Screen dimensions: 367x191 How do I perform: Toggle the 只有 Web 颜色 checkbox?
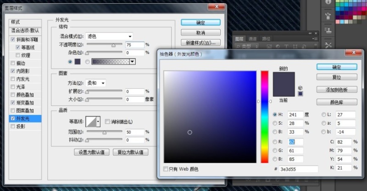[x=166, y=169]
